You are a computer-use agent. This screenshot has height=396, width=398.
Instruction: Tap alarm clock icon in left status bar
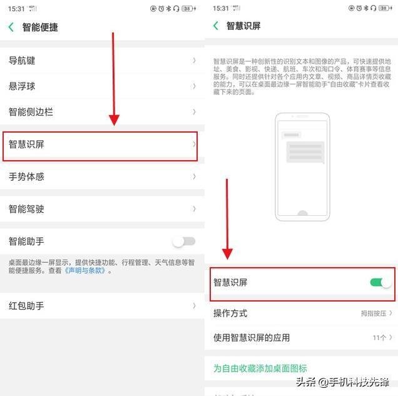pyautogui.click(x=161, y=9)
